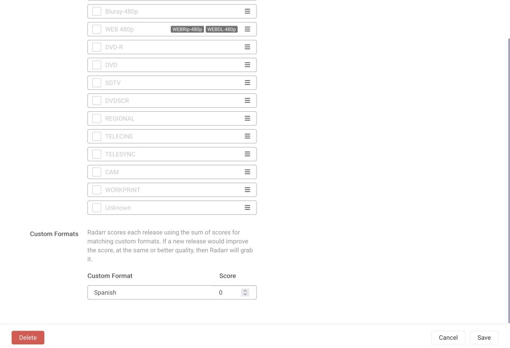Click the WEBRip-480p quality tag
This screenshot has width=510, height=348.
point(187,29)
